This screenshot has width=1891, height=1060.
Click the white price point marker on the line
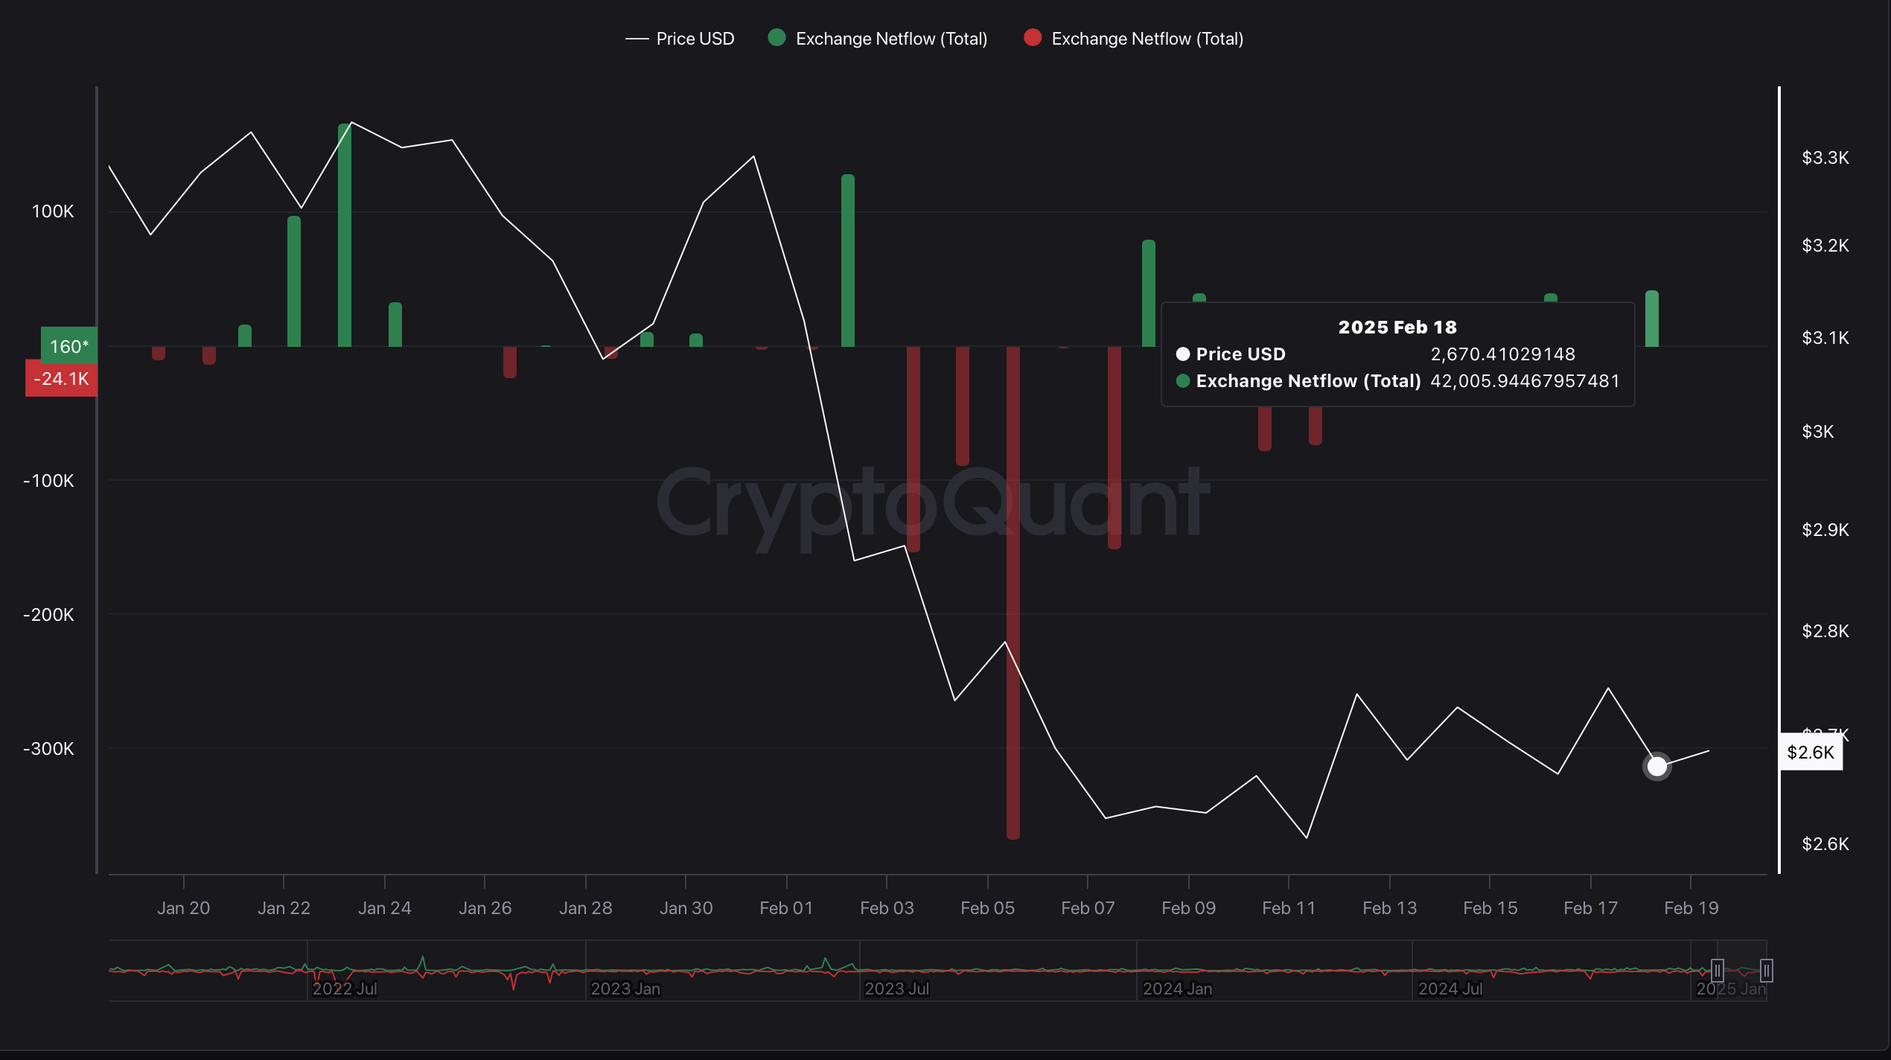tap(1656, 766)
